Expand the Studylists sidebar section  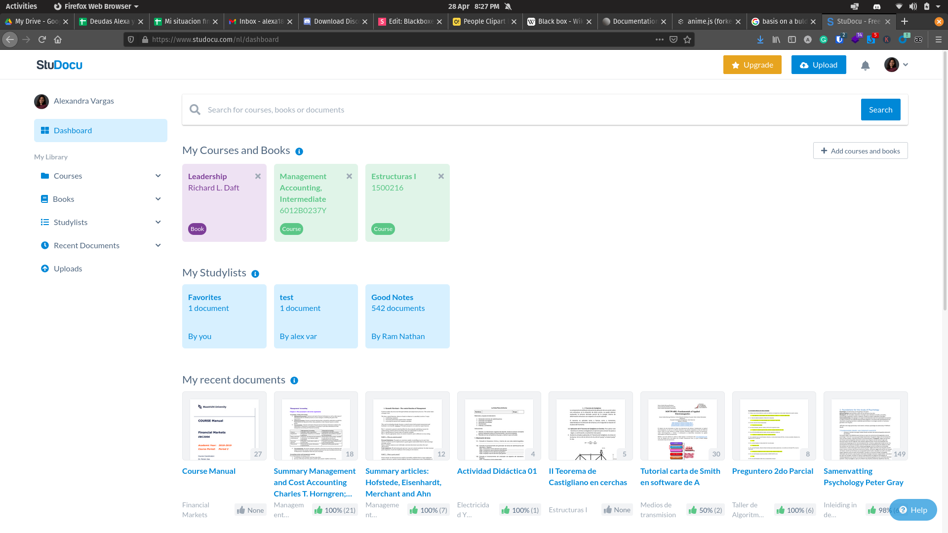pos(158,222)
